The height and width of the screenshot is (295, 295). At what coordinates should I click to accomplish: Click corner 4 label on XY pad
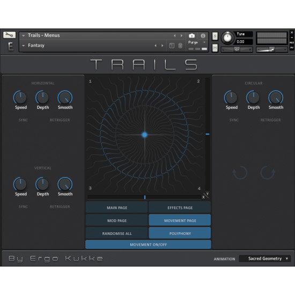click(199, 188)
